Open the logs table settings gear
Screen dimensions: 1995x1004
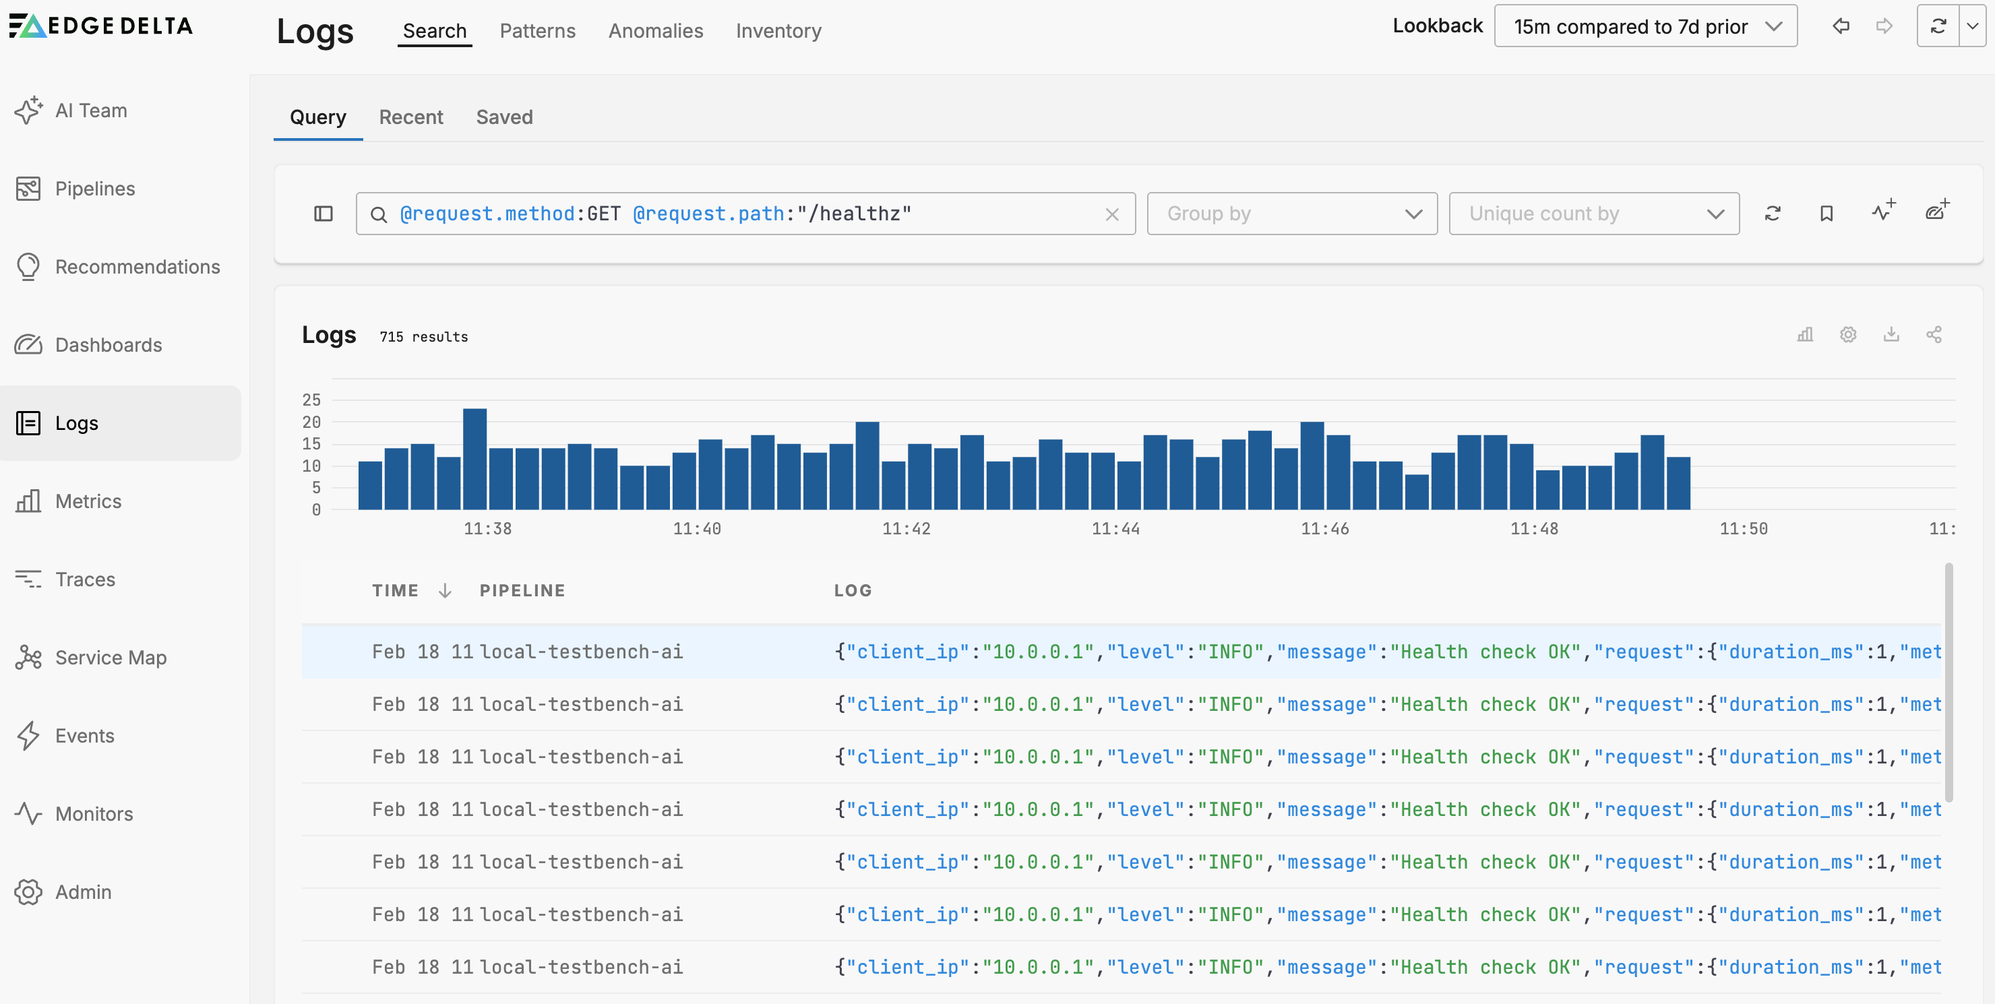[1848, 334]
